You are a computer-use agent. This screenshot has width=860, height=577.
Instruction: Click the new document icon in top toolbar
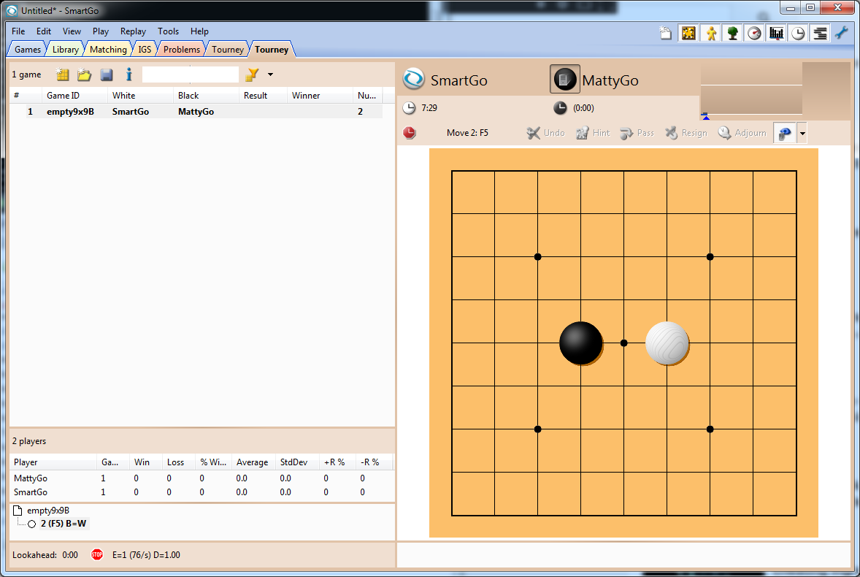[x=665, y=34]
